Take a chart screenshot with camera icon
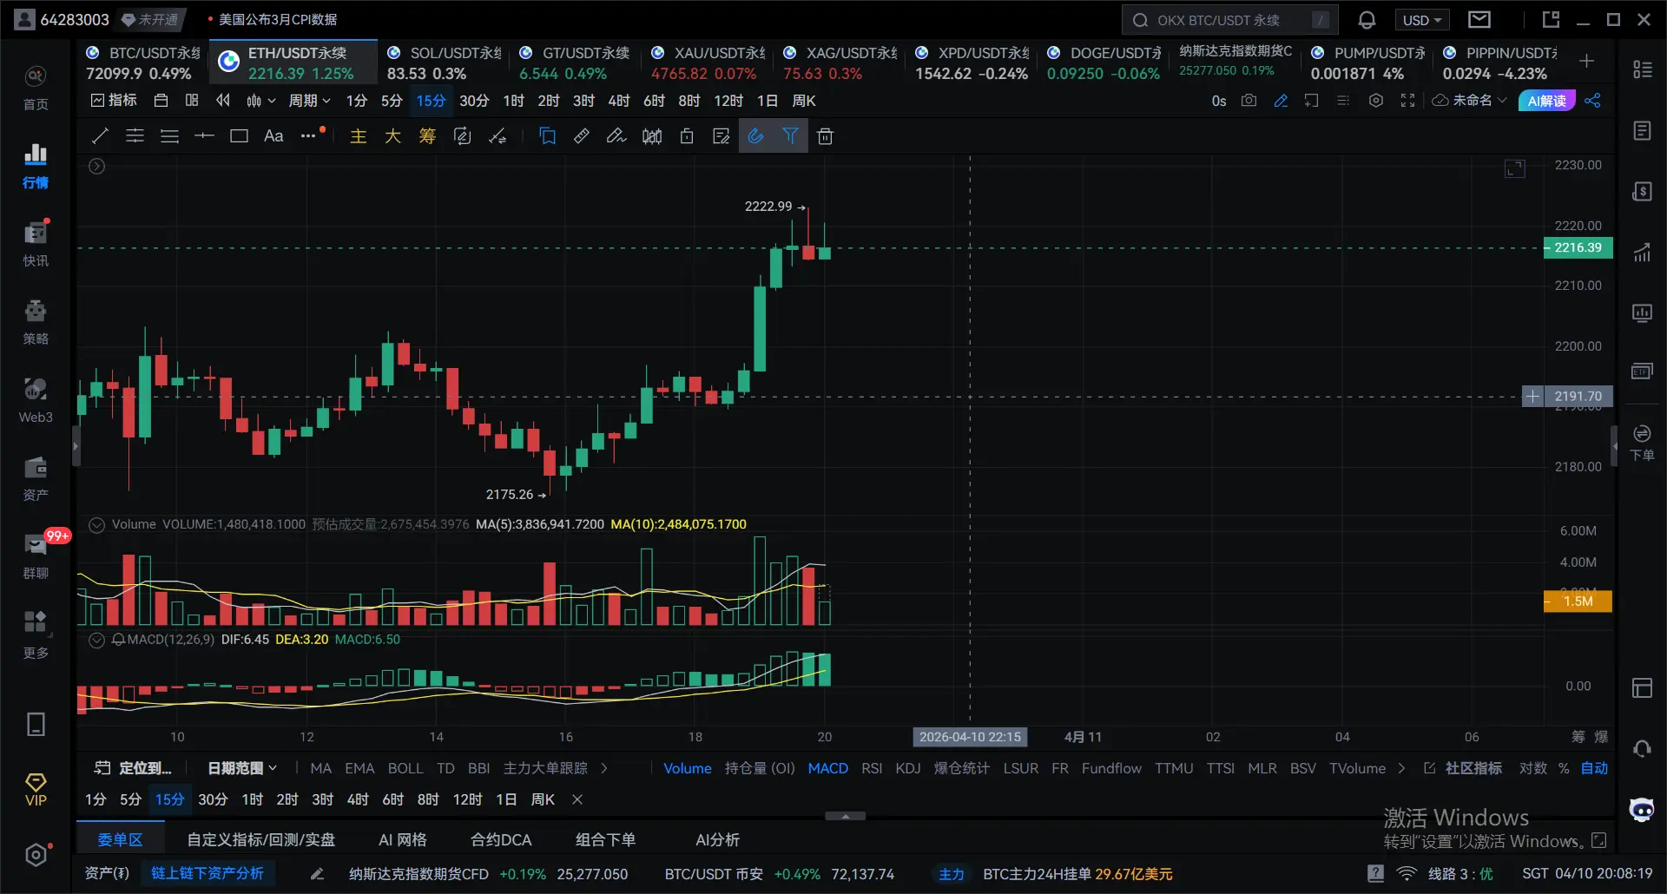 click(1249, 101)
